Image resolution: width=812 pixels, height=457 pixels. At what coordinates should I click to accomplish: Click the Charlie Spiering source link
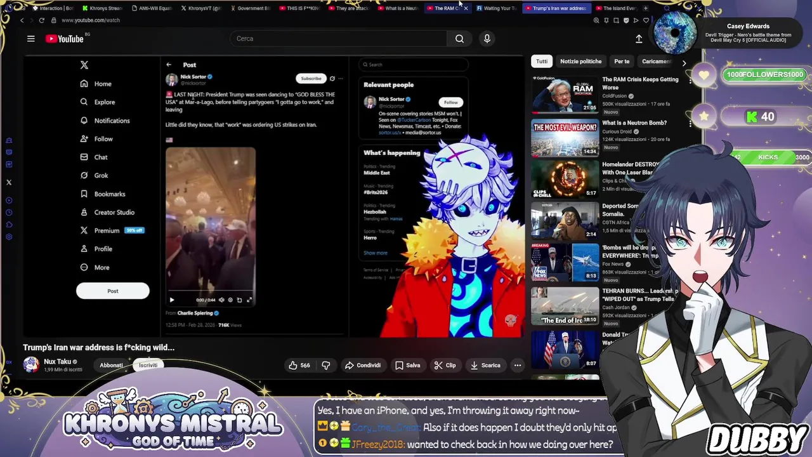[195, 313]
